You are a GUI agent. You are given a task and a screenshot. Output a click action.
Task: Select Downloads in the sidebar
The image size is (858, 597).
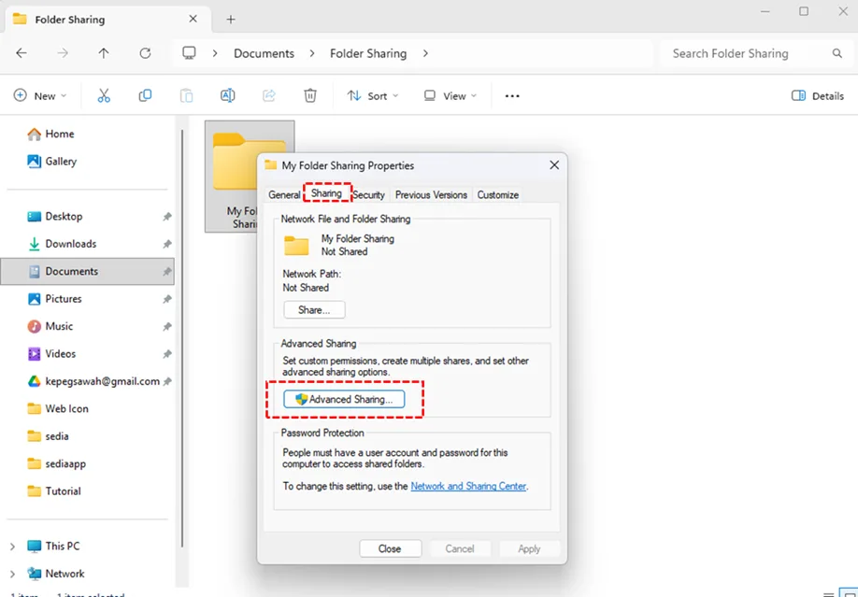[x=70, y=244]
